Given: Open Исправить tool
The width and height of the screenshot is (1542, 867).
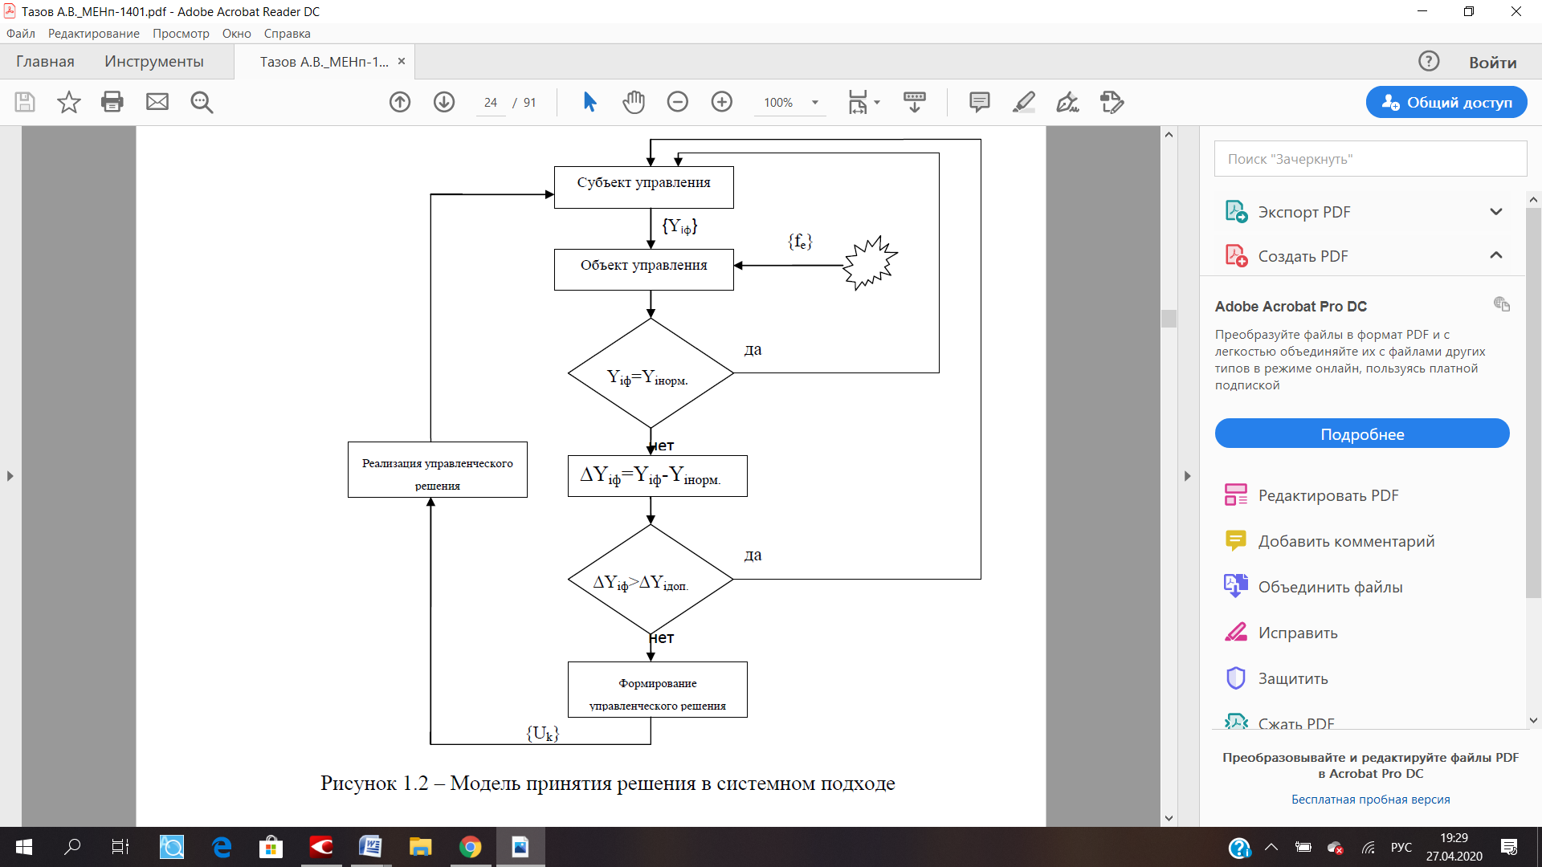Looking at the screenshot, I should coord(1281,633).
